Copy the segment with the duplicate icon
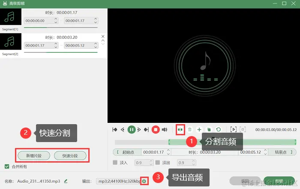The image size is (300, 189). point(209,130)
